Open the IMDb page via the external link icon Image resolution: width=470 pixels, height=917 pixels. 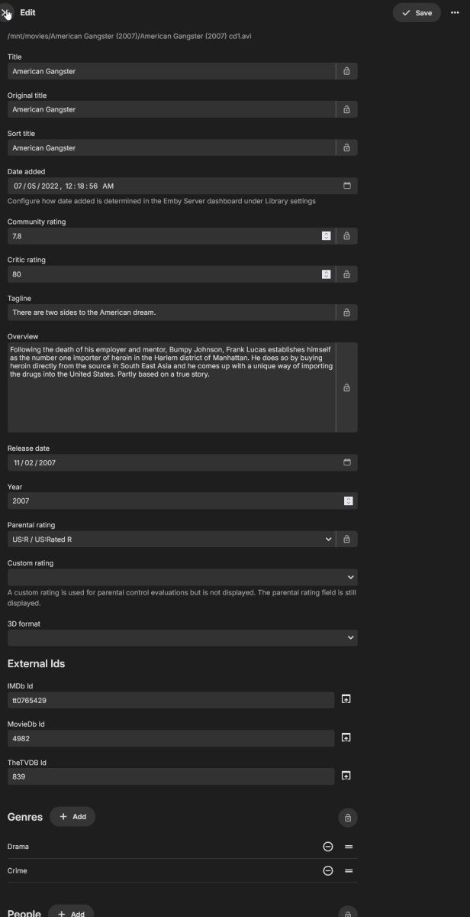tap(347, 700)
